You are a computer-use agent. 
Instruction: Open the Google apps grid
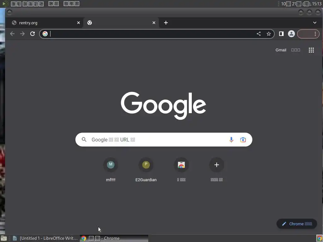click(311, 50)
